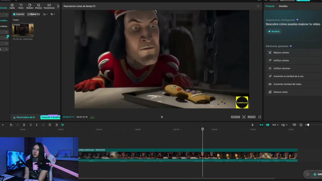Image resolution: width=322 pixels, height=181 pixels.
Task: Open the Transiciones tab
Action: [49, 6]
